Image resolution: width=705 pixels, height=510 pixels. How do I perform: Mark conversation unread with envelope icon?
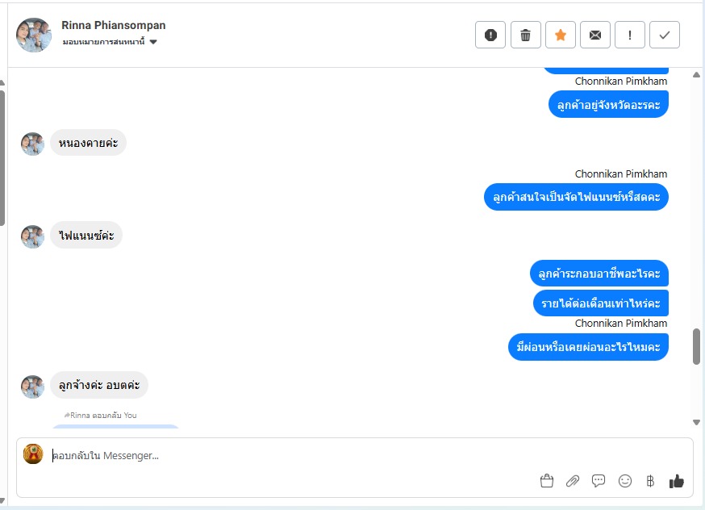(594, 35)
